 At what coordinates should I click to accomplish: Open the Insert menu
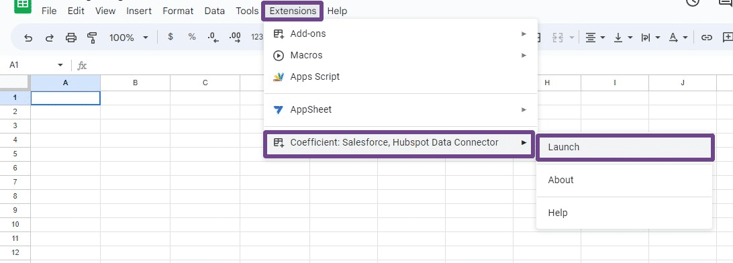[x=139, y=11]
